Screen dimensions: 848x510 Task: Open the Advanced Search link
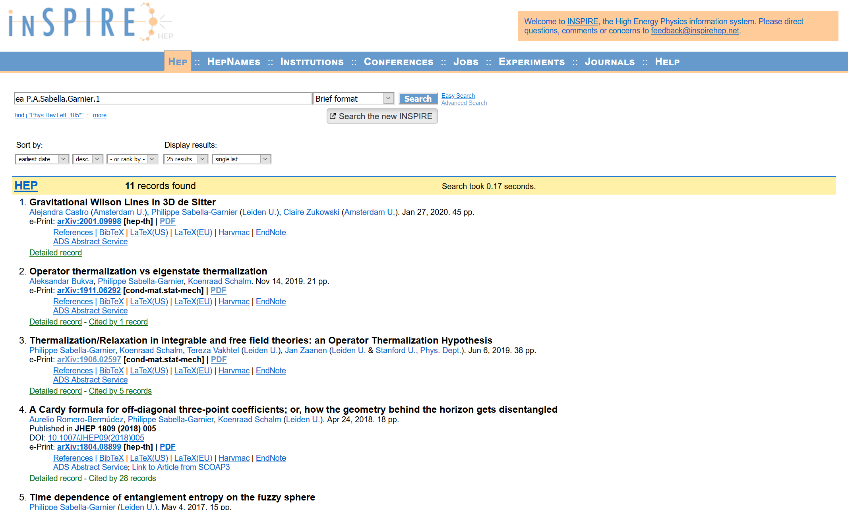click(464, 103)
